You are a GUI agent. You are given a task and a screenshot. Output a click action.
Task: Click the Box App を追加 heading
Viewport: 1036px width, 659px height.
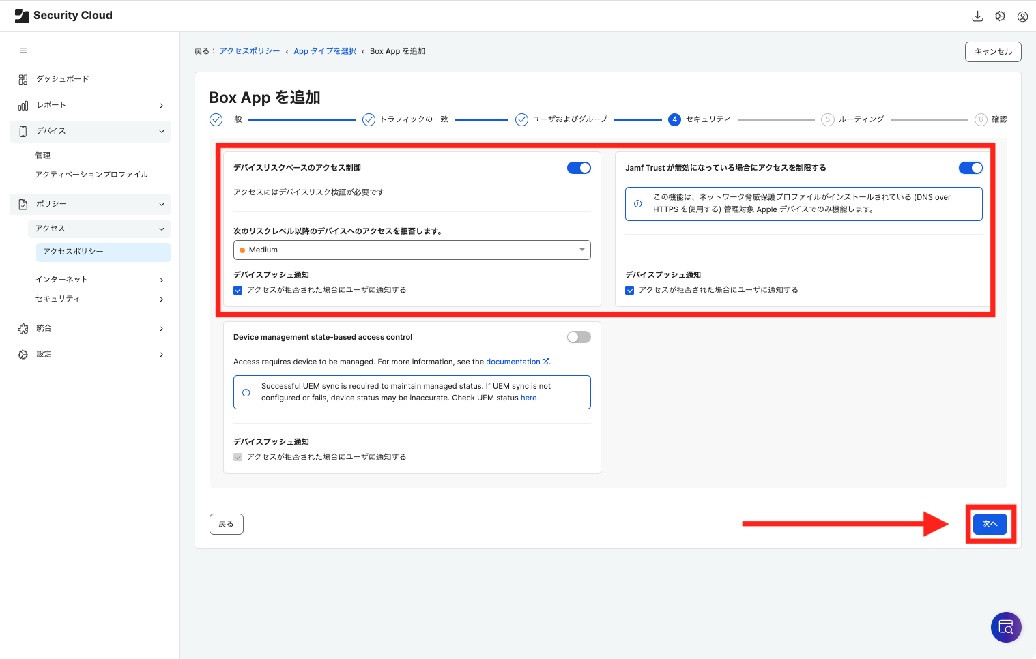(x=265, y=98)
